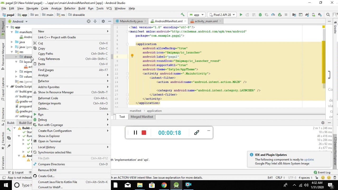Click the Select Opened File target icon

[89, 21]
